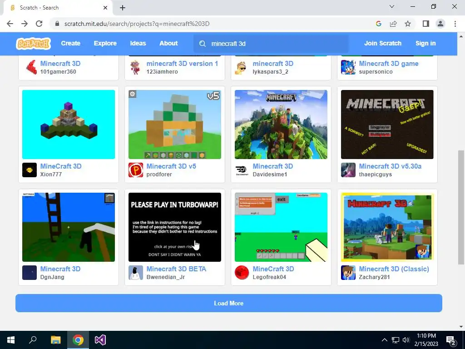The width and height of the screenshot is (465, 349).
Task: Open the 'Minecraft 3D game' title
Action: click(x=389, y=64)
